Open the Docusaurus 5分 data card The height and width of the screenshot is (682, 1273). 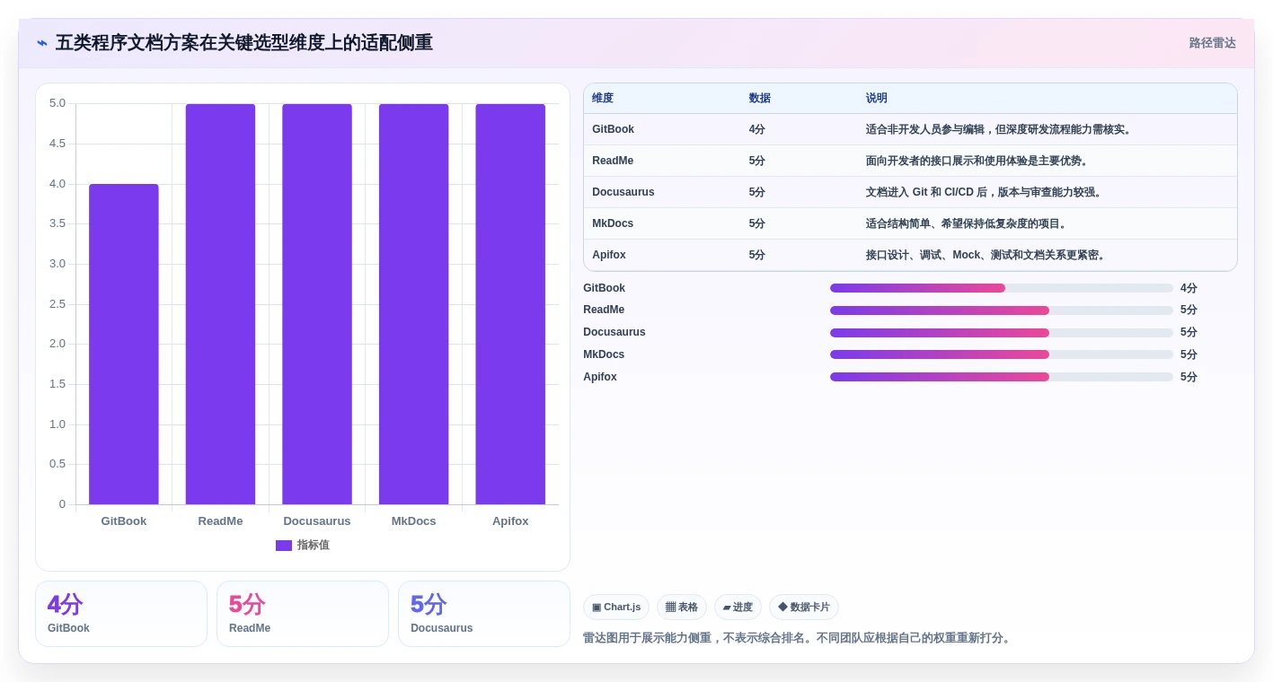pos(484,614)
